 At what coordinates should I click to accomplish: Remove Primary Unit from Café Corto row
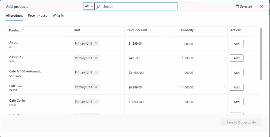[x=96, y=102]
